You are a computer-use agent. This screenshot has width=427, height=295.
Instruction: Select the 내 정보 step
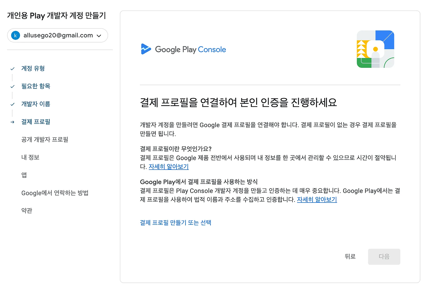tap(30, 157)
